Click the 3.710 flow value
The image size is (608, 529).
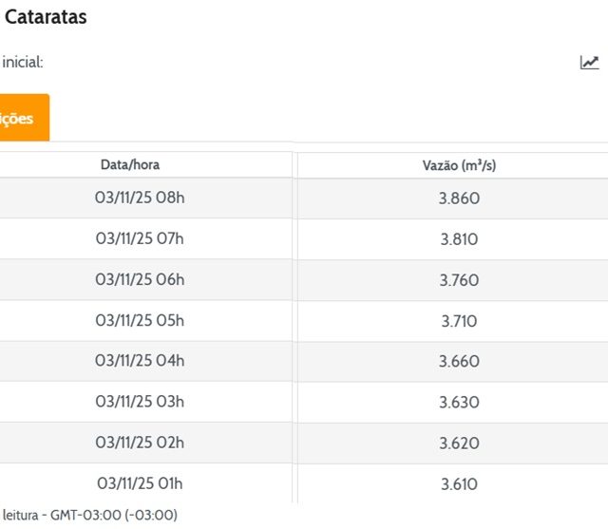[x=459, y=321]
